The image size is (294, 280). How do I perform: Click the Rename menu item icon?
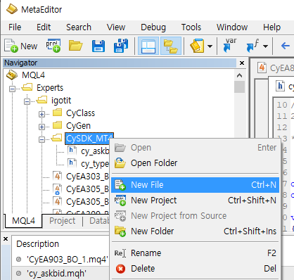click(x=120, y=253)
